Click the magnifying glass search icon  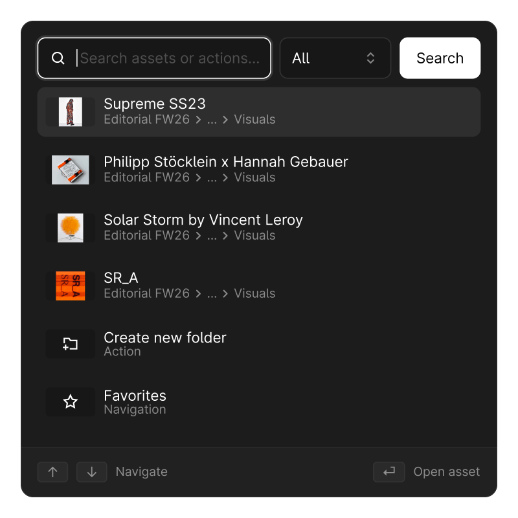point(58,58)
